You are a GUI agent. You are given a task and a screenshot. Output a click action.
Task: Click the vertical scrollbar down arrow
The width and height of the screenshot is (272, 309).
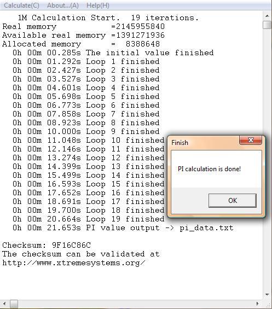267,295
